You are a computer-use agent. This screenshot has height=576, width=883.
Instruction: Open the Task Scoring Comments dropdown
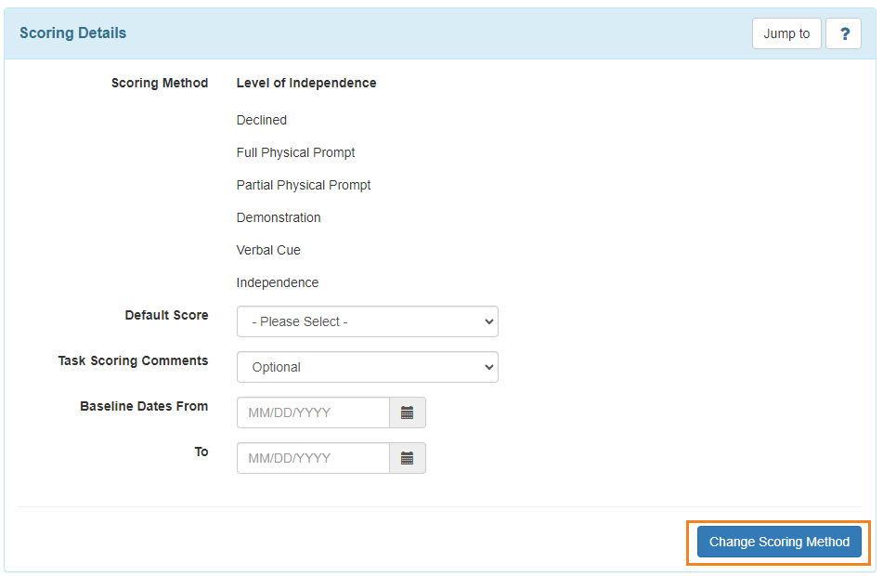(x=367, y=368)
